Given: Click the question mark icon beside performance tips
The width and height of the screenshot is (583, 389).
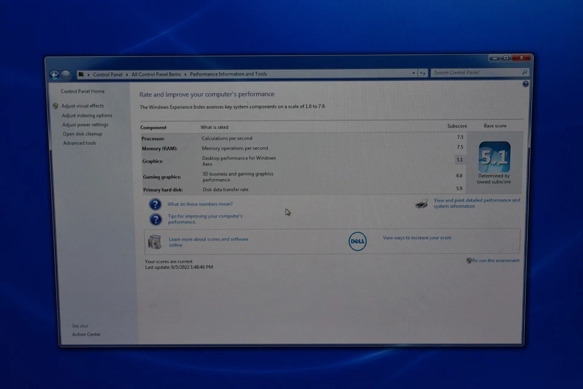Looking at the screenshot, I should point(155,219).
